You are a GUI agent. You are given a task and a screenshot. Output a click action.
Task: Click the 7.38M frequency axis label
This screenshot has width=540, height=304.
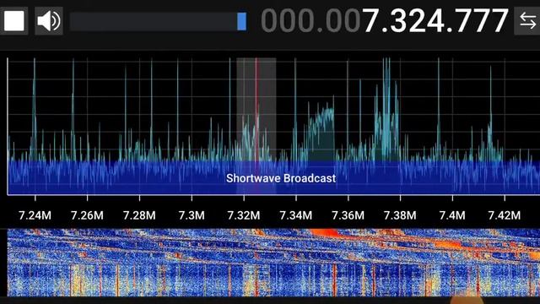point(400,215)
